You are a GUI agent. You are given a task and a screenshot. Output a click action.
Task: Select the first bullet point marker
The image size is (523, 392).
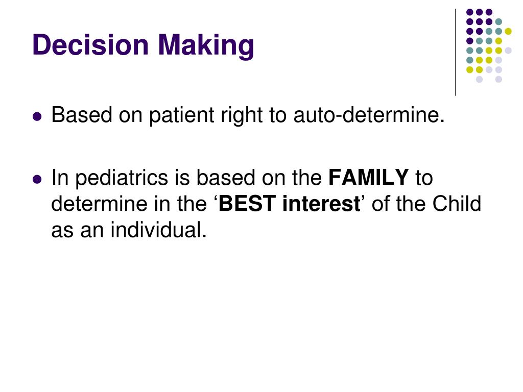click(x=37, y=116)
